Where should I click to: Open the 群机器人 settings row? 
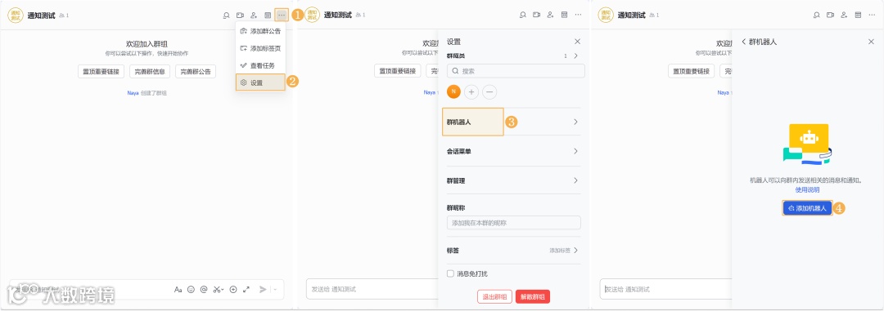513,122
